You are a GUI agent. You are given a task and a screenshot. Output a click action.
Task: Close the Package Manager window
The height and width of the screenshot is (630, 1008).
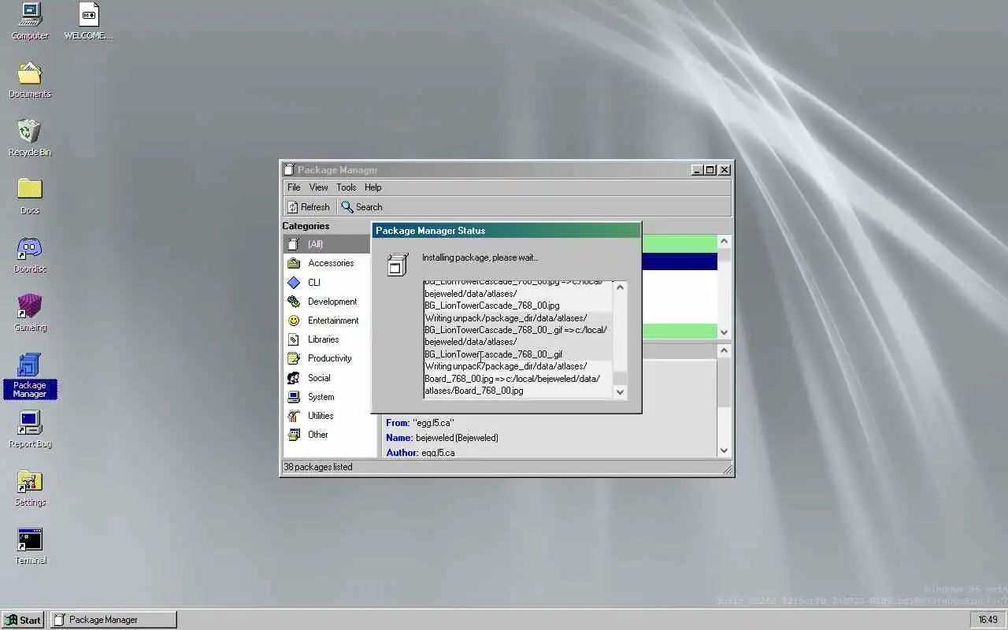[x=724, y=170]
